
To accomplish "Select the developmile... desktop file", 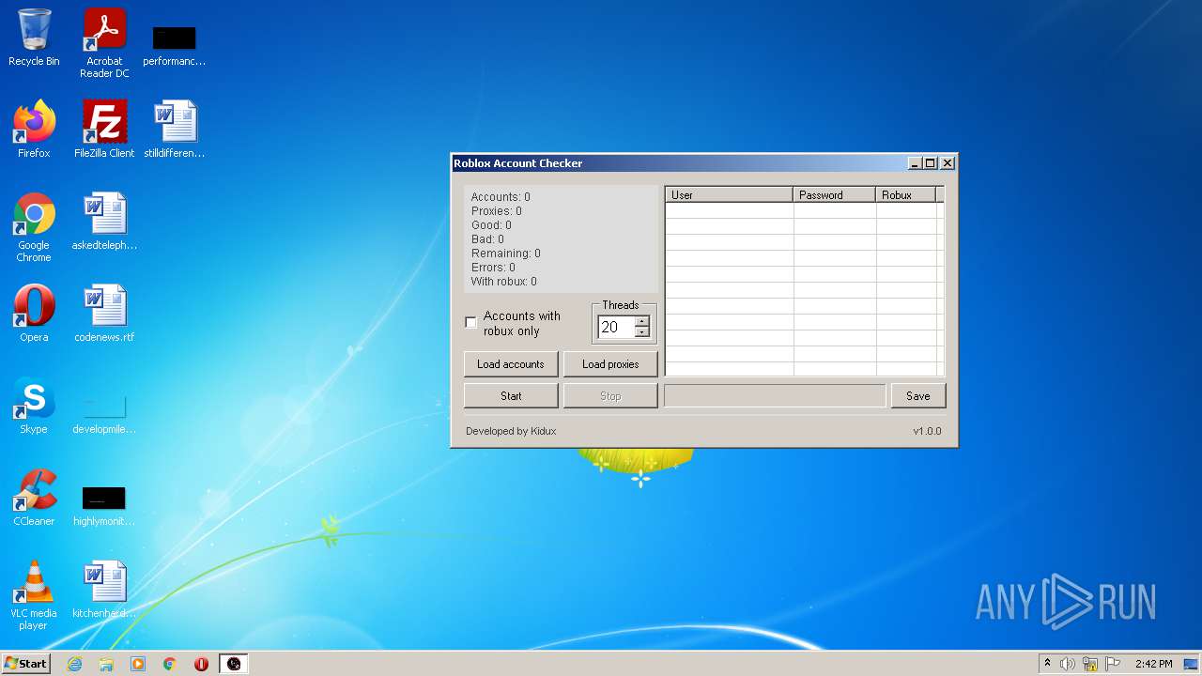I will [104, 413].
